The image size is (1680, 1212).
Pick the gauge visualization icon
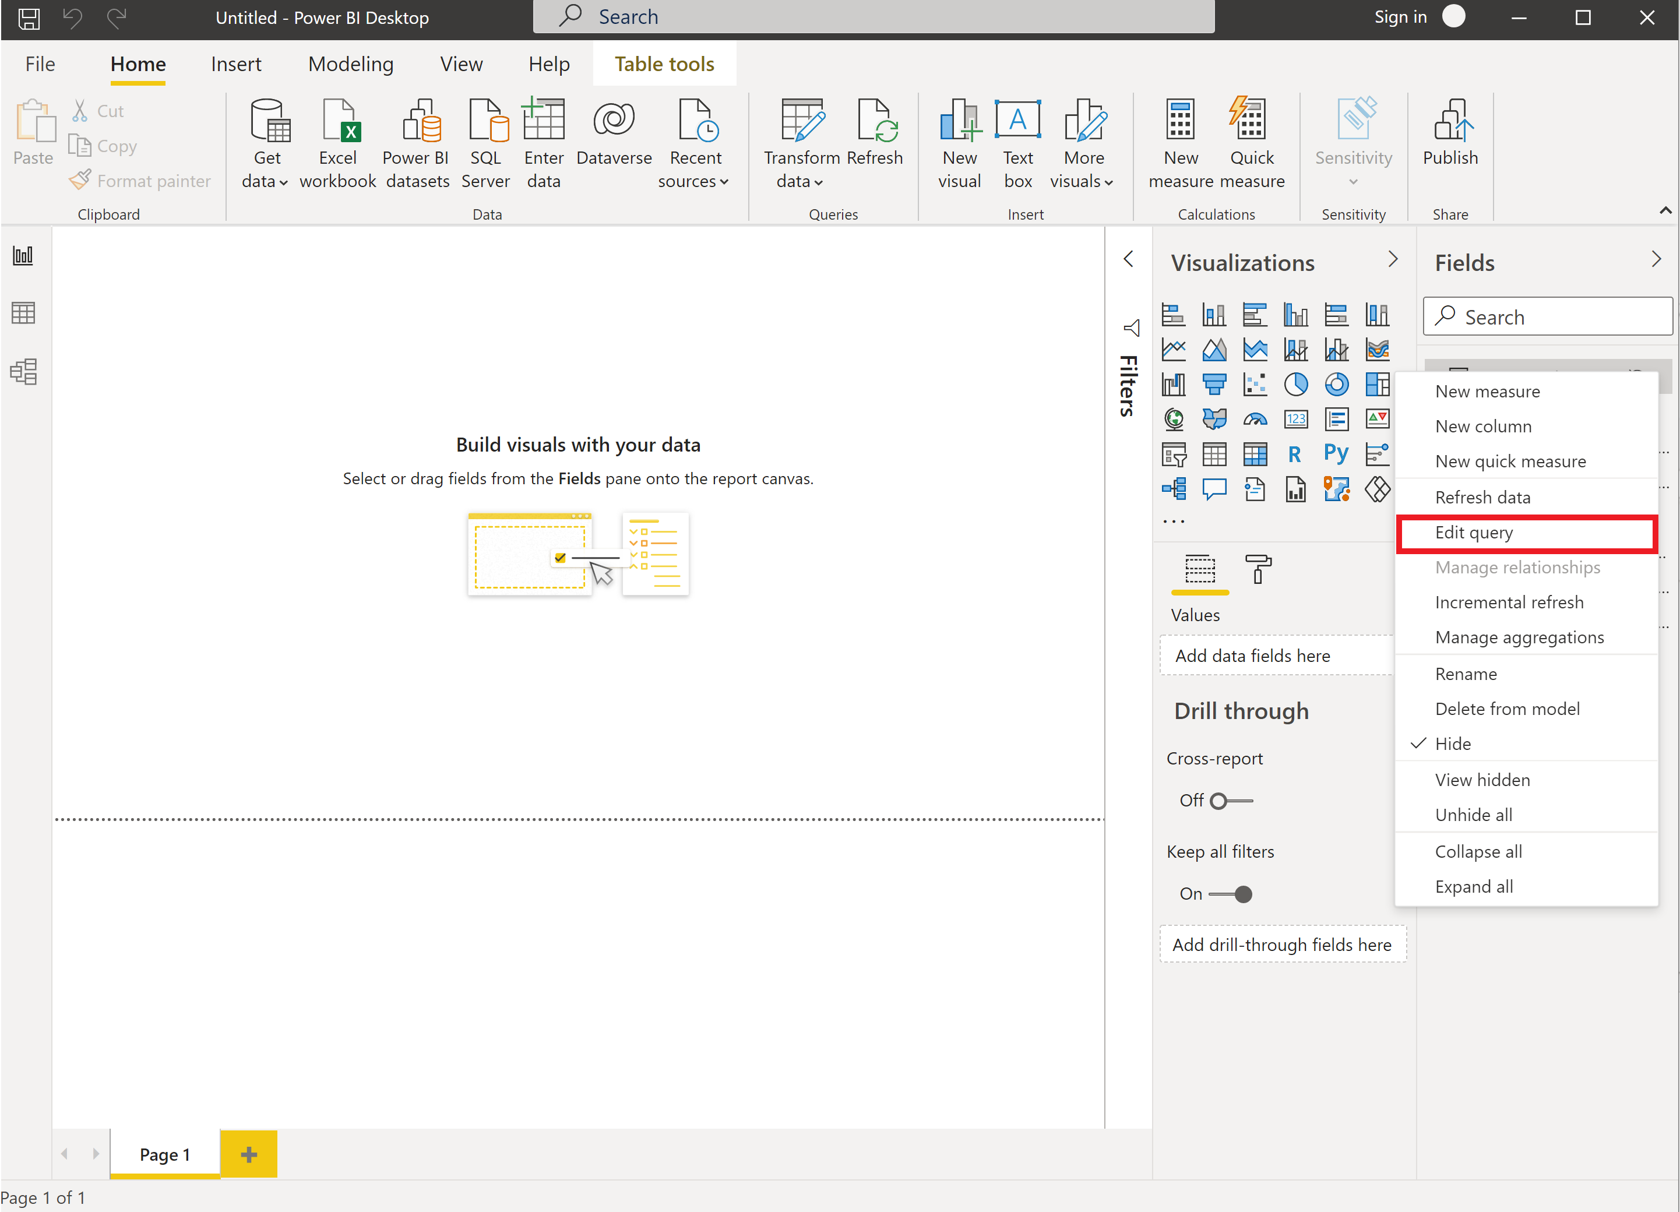[x=1255, y=420]
